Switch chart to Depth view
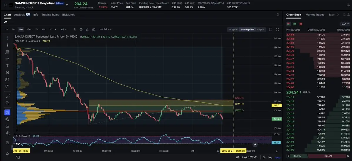This screenshot has height=161, width=352. pyautogui.click(x=260, y=30)
